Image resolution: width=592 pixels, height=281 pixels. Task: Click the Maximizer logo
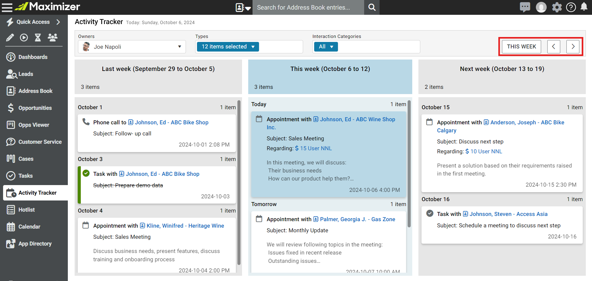point(47,6)
